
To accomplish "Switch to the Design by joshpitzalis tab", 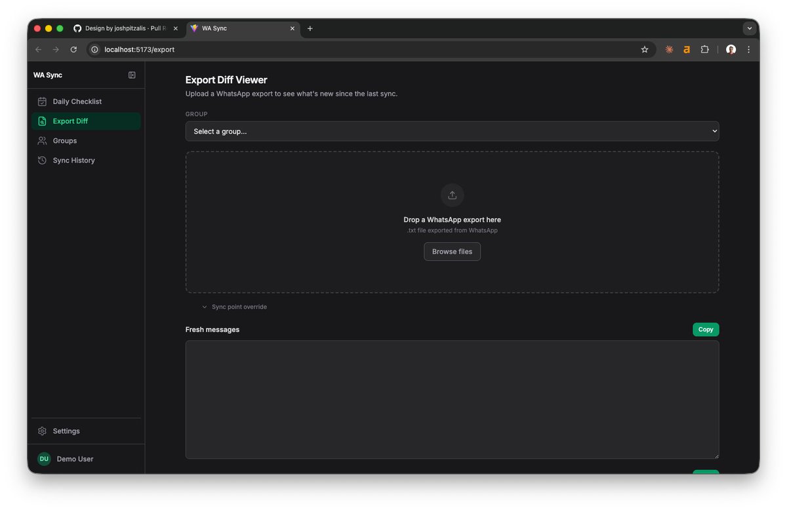I will (126, 28).
